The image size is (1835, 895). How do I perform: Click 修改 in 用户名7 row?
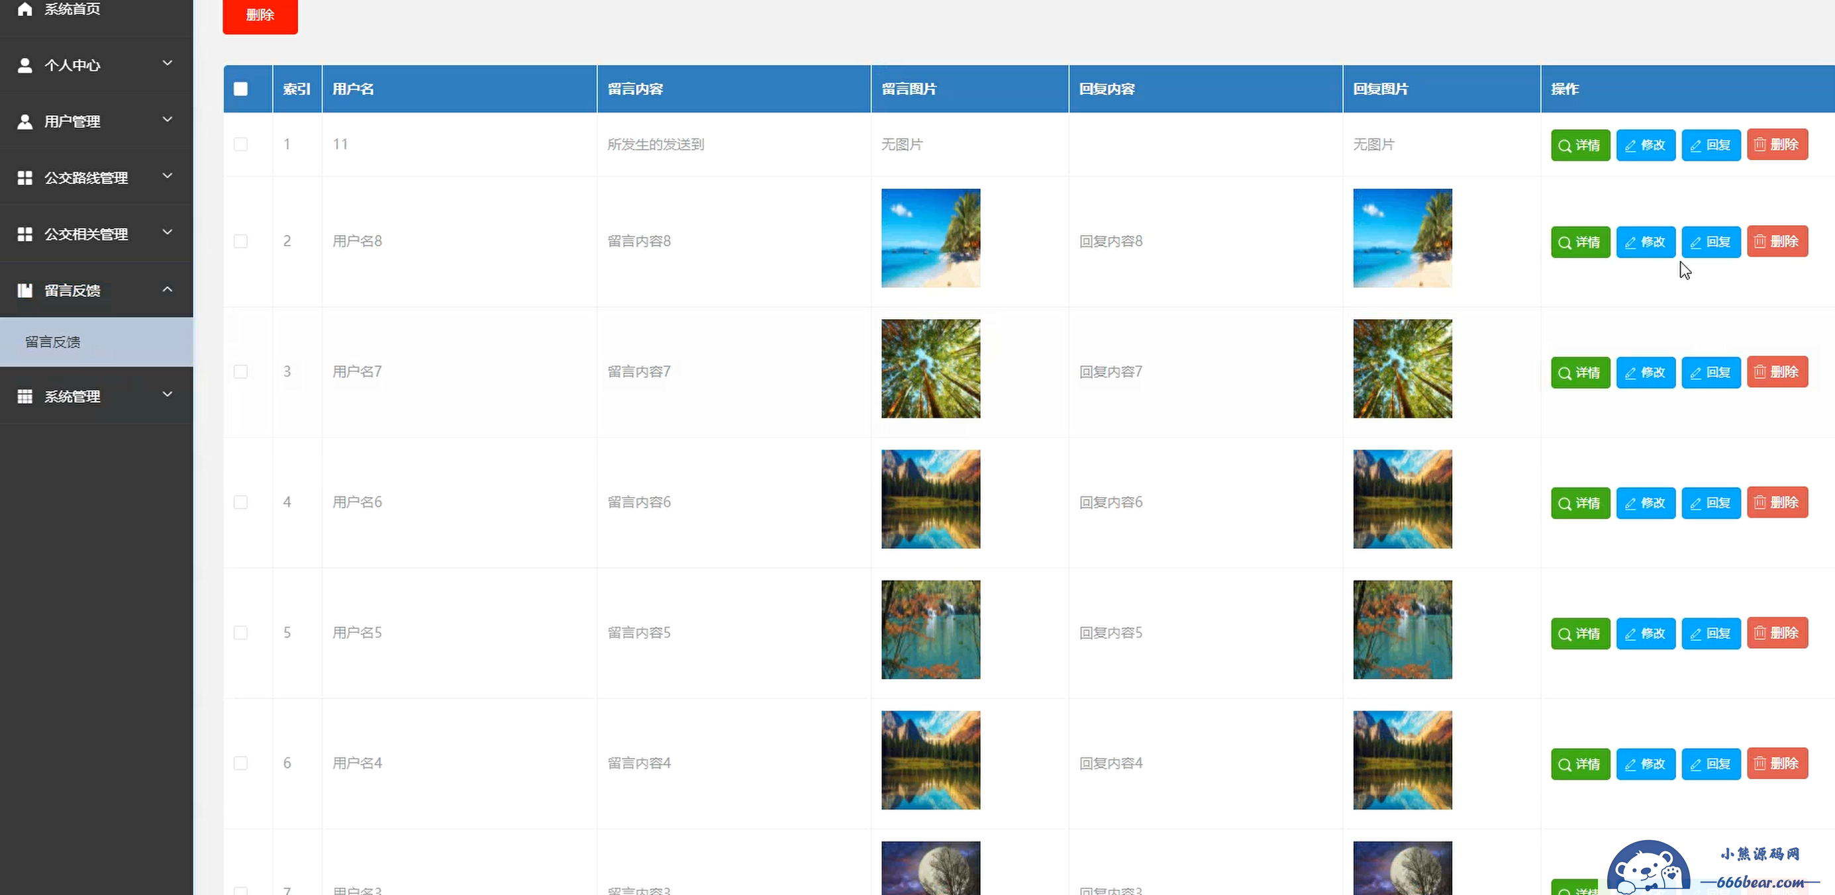pos(1646,373)
